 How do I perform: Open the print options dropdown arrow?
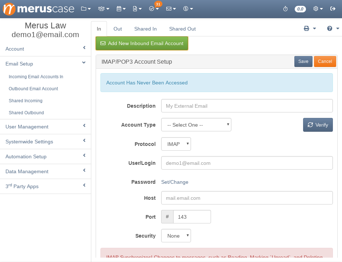click(314, 28)
